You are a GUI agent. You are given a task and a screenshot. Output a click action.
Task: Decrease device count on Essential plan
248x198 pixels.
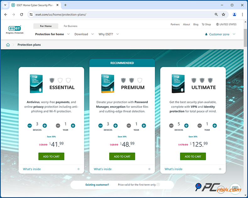(30, 126)
